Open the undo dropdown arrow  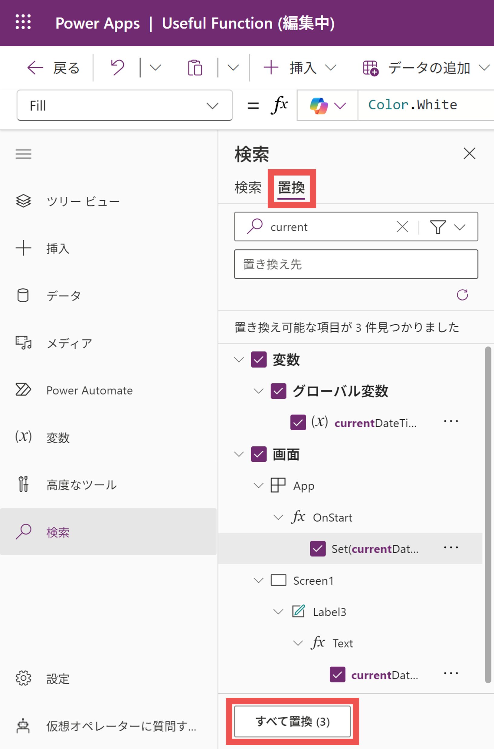pyautogui.click(x=155, y=68)
